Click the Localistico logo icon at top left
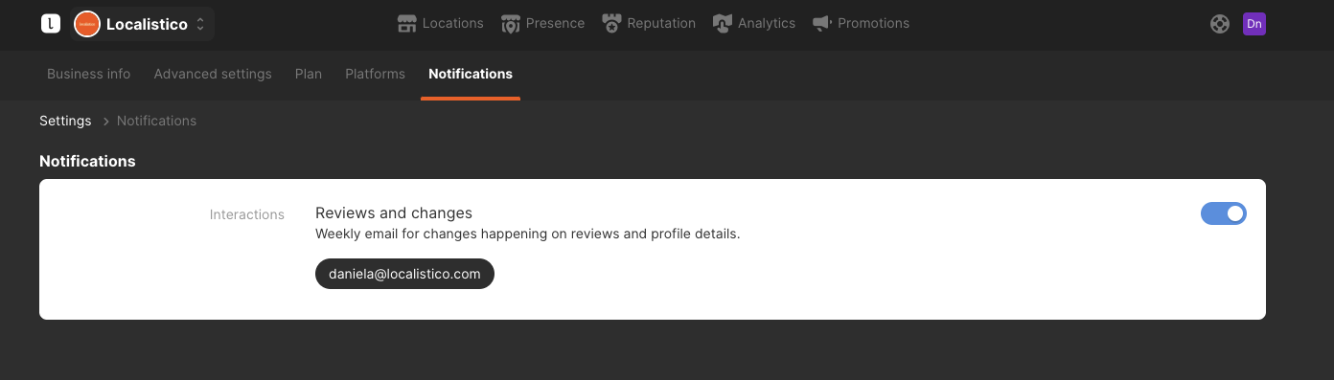 51,24
